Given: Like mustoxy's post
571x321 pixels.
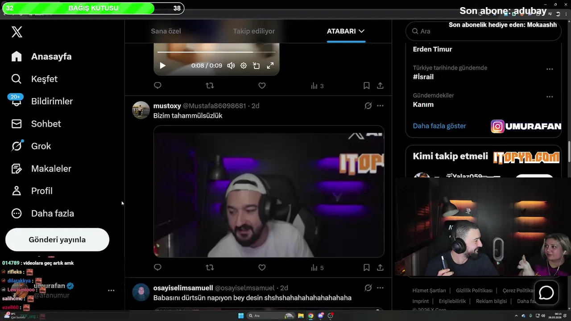Looking at the screenshot, I should click(262, 267).
